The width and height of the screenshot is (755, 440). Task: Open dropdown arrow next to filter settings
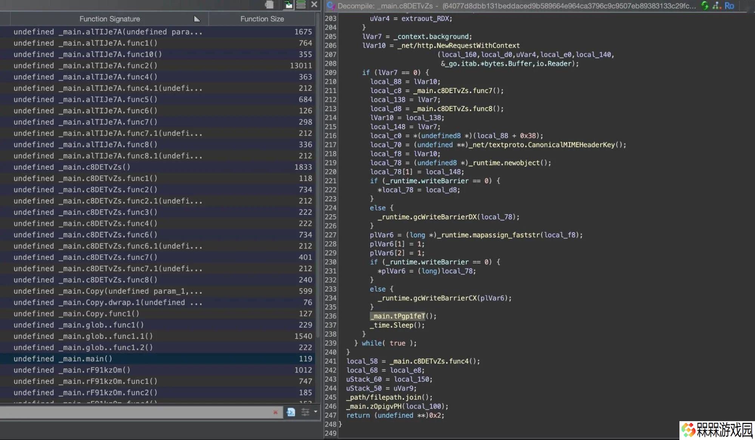316,412
